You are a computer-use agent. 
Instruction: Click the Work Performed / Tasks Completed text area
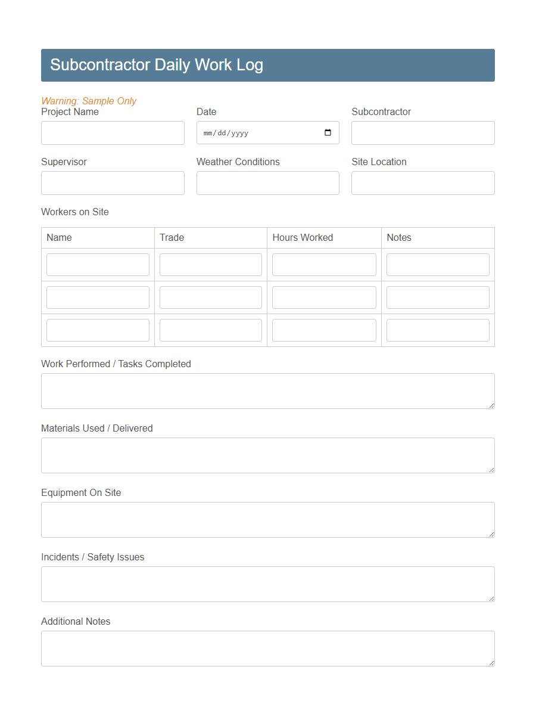coord(267,390)
